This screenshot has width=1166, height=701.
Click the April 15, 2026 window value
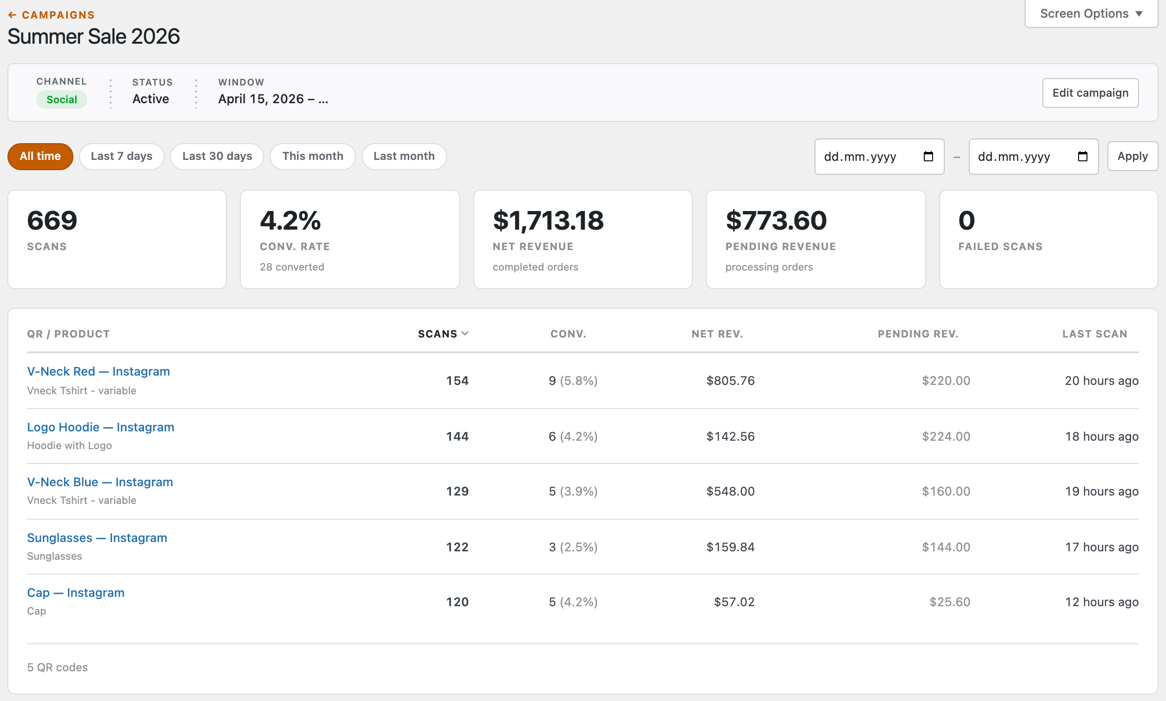tap(273, 99)
